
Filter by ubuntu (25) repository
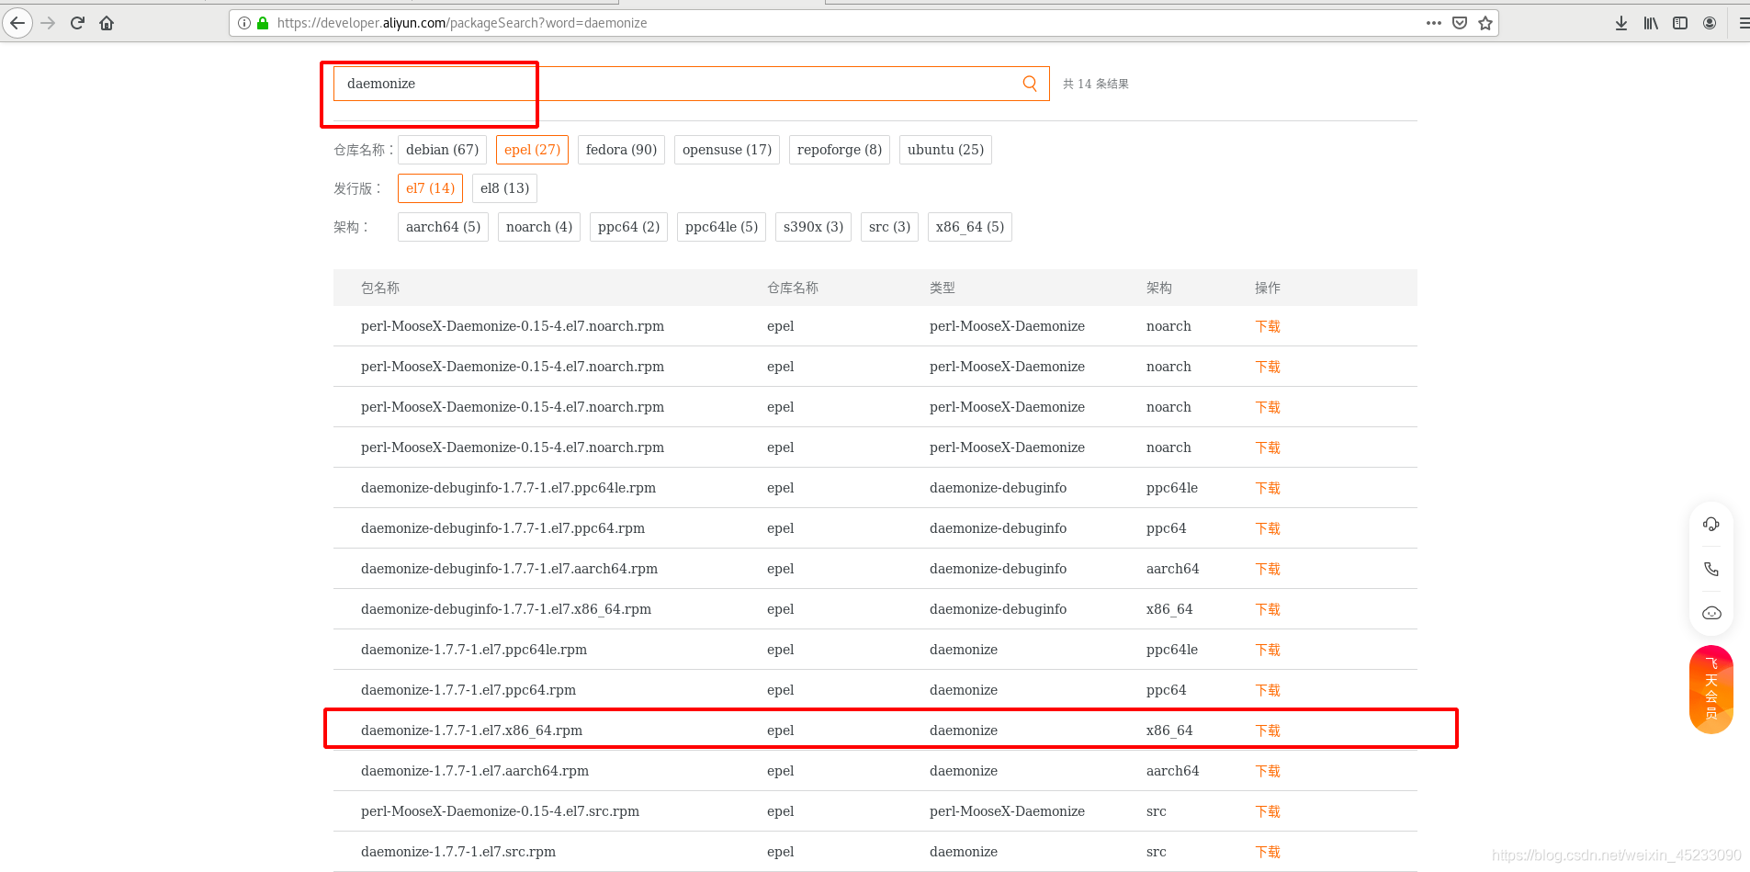click(x=945, y=150)
